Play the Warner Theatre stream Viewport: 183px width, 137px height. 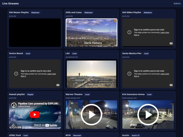click(x=91, y=115)
